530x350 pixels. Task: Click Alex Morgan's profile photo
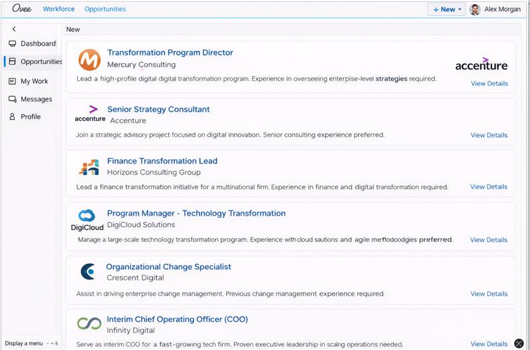[x=475, y=9]
